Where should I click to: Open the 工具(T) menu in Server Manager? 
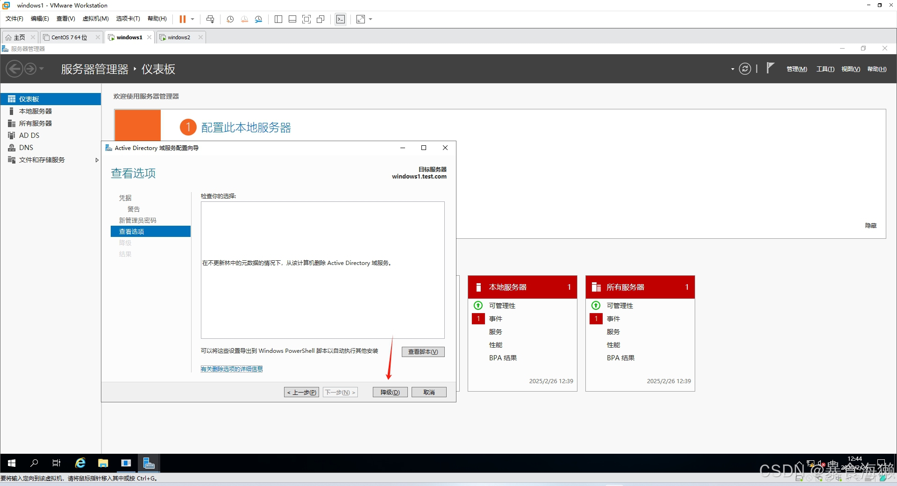pos(825,69)
